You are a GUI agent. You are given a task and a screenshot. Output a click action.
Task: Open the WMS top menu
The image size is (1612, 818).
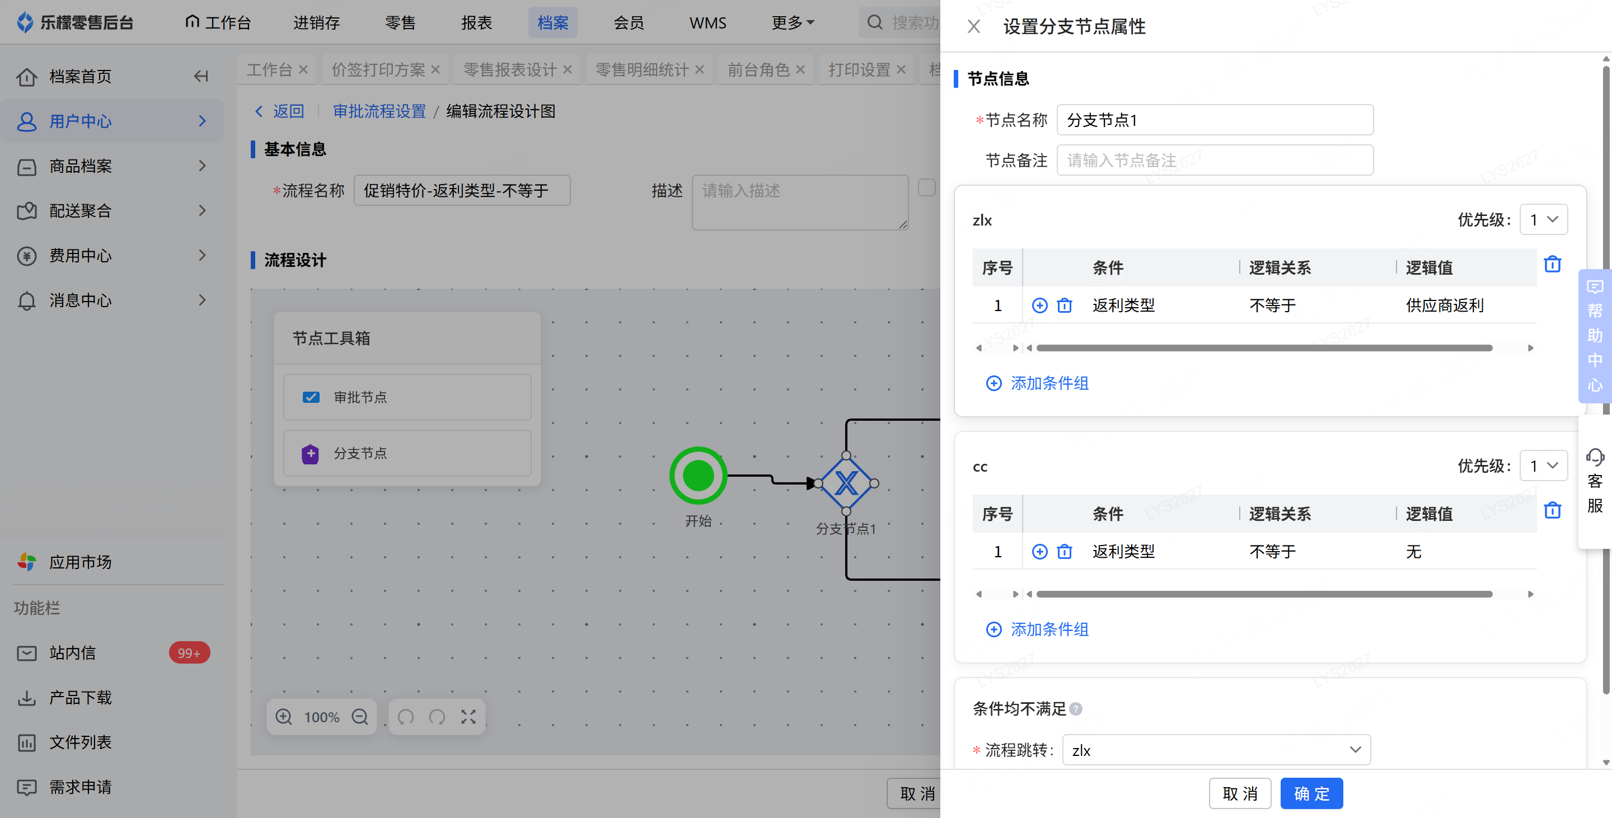[707, 22]
